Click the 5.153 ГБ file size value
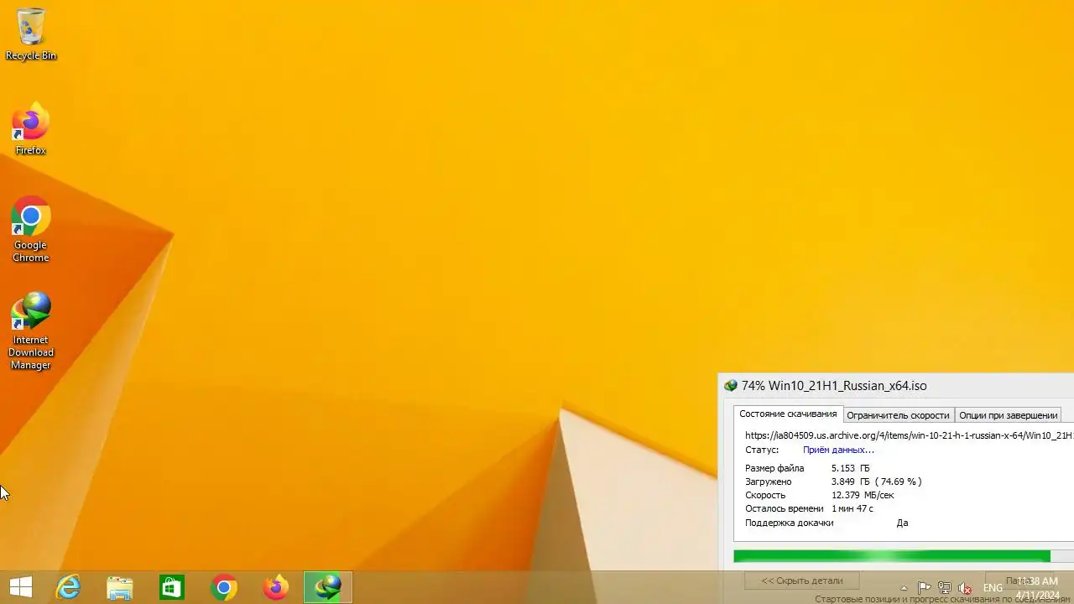Image resolution: width=1074 pixels, height=604 pixels. (851, 468)
